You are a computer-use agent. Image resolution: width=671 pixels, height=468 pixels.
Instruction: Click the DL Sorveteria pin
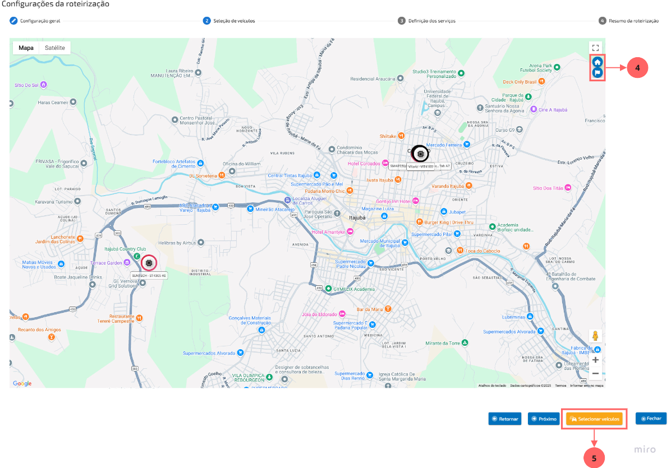coord(222,175)
